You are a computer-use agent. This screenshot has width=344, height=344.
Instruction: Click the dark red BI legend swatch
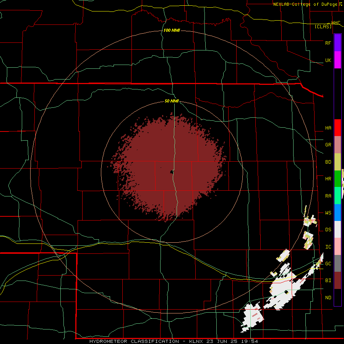click(338, 281)
